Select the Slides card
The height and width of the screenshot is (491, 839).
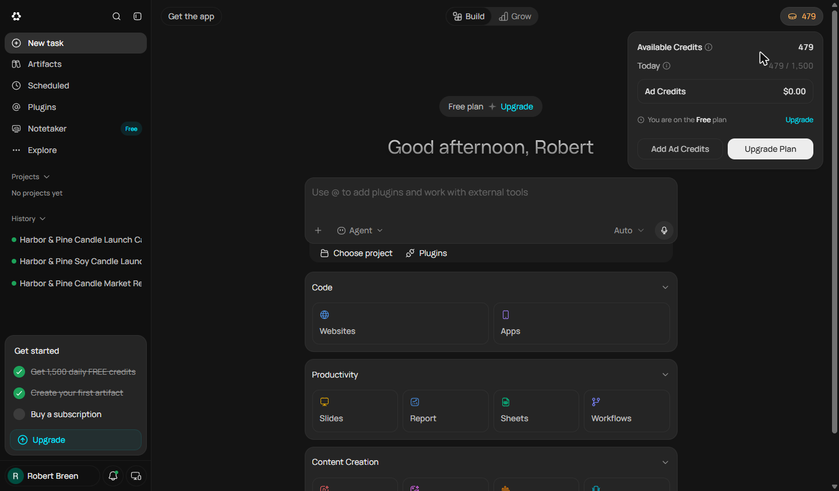pos(355,411)
